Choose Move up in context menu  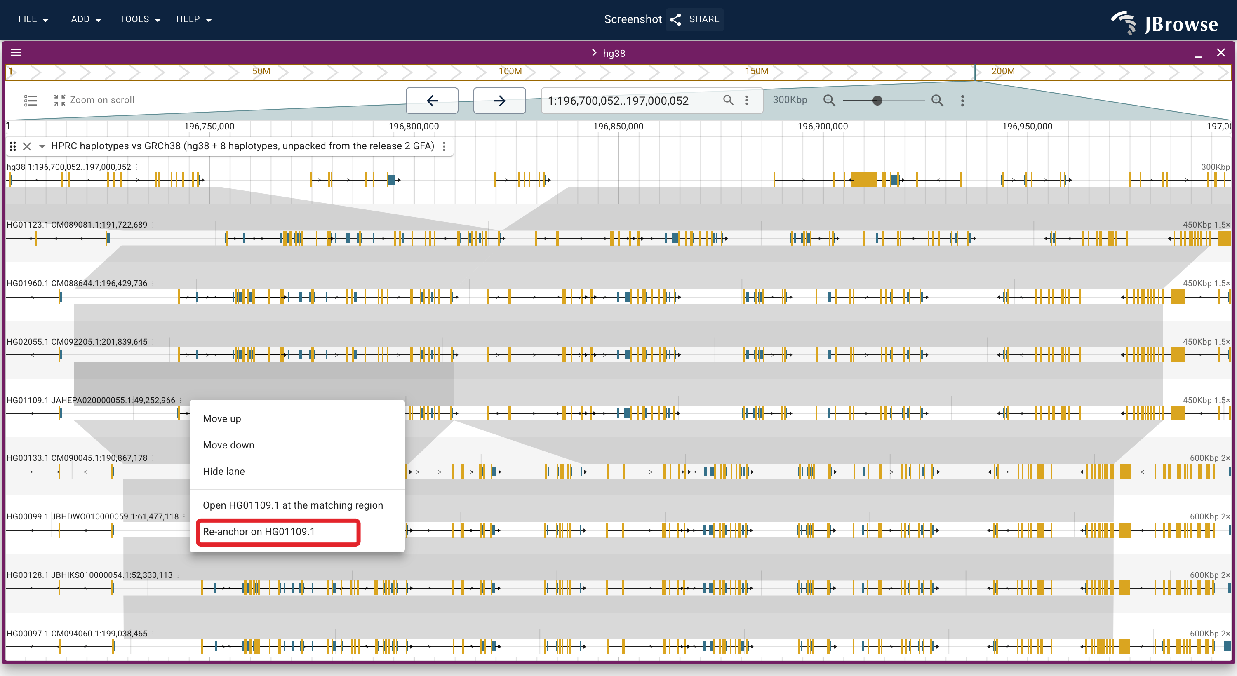tap(297, 419)
